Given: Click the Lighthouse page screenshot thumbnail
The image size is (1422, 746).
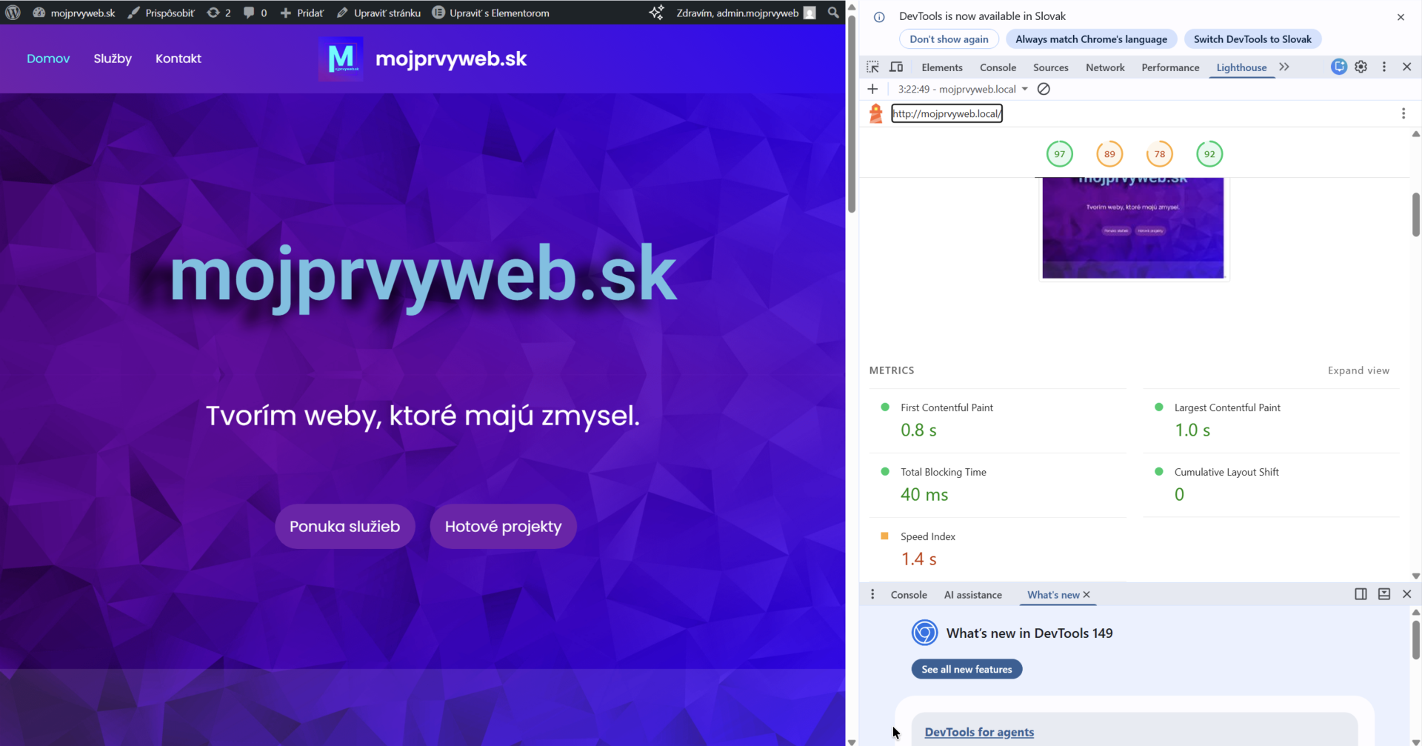Looking at the screenshot, I should pos(1133,228).
